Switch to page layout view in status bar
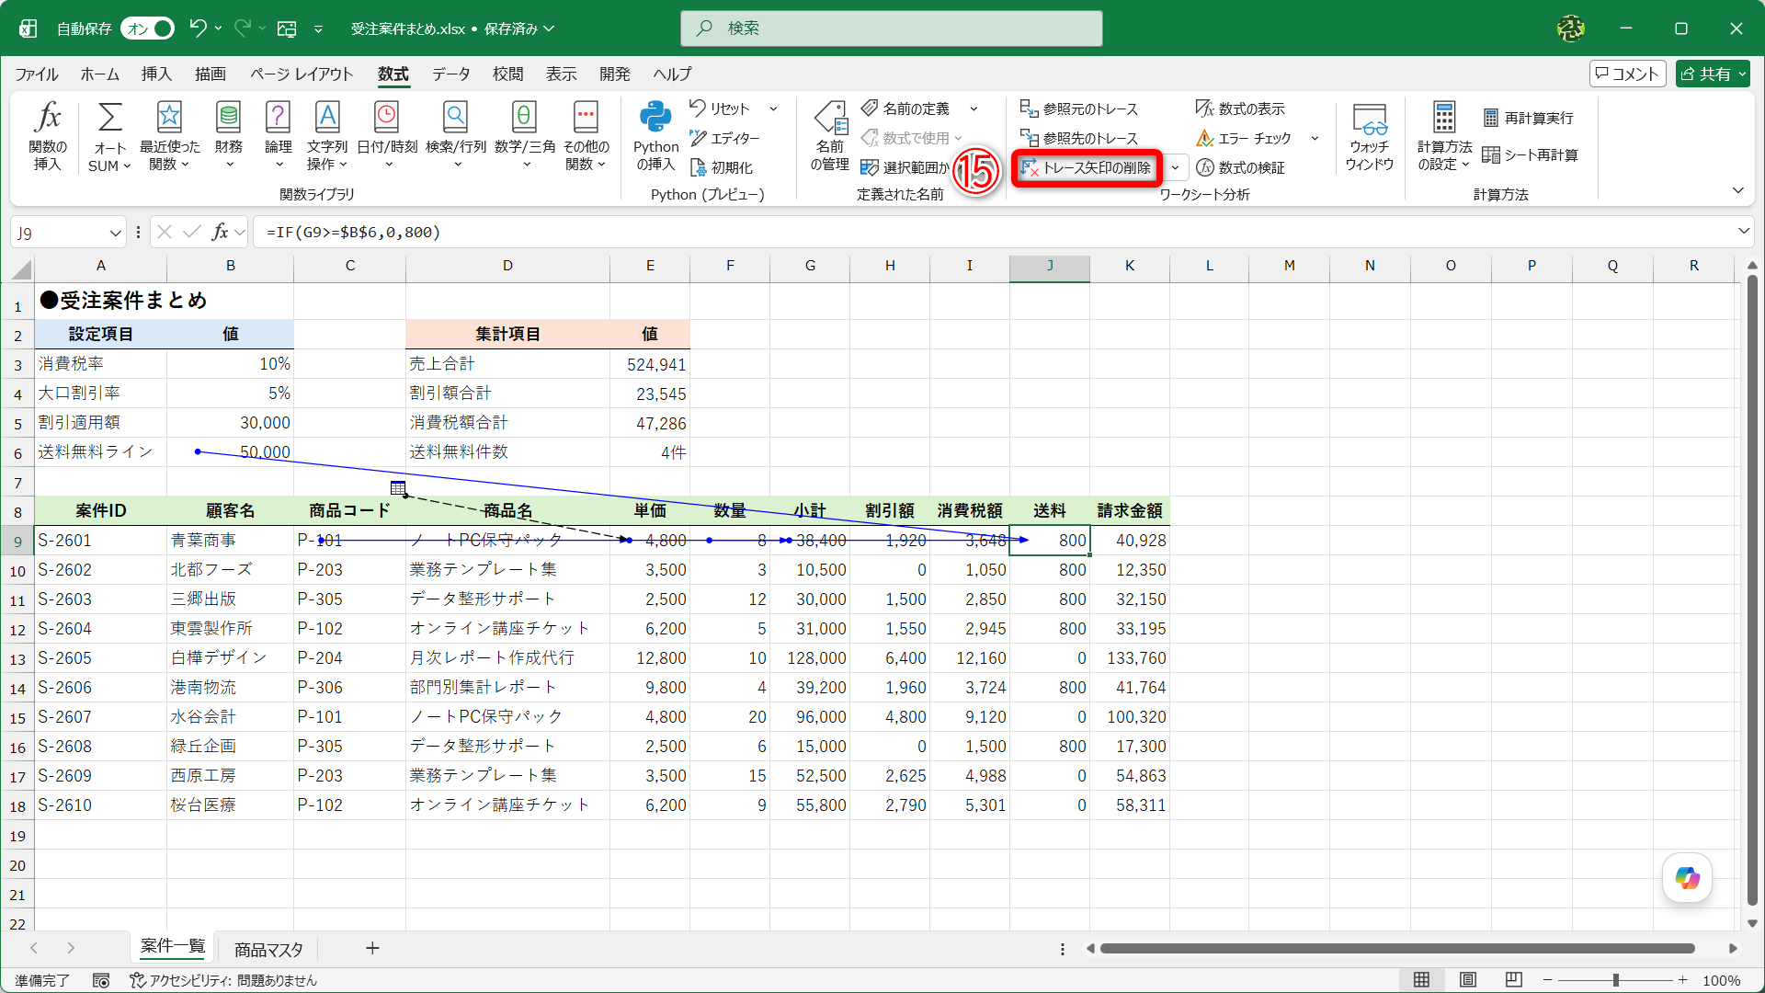Viewport: 1765px width, 993px height. (1468, 980)
